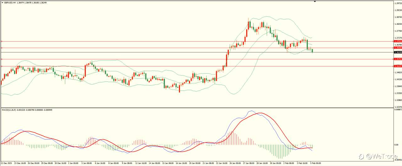Click the 1.39720 price scale value

[x=398, y=3]
